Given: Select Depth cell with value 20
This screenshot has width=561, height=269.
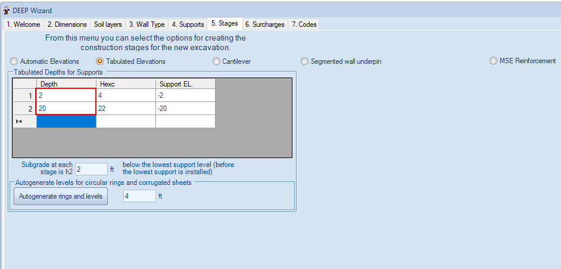Looking at the screenshot, I should pyautogui.click(x=66, y=109).
